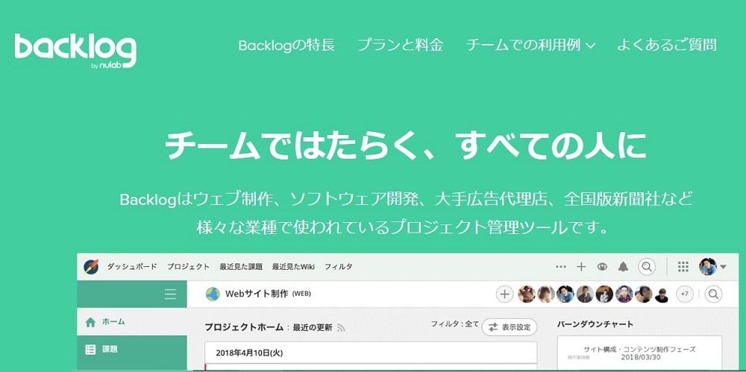Image resolution: width=746 pixels, height=372 pixels.
Task: Click the add member plus circle button
Action: 505,294
